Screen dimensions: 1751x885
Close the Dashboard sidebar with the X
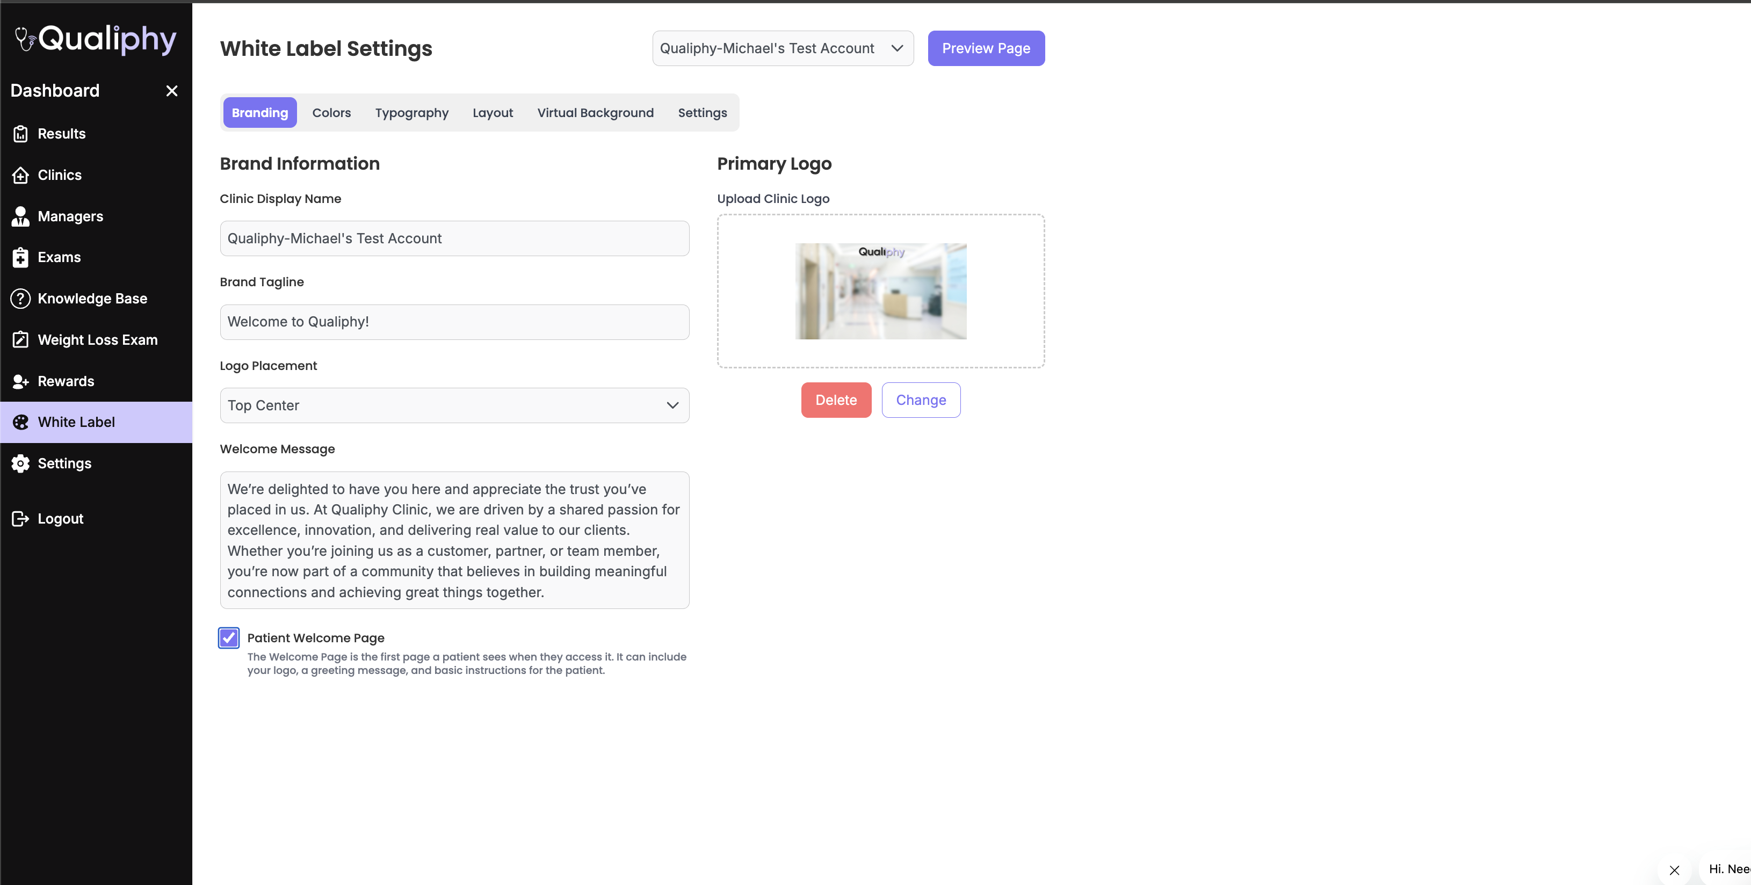[x=172, y=90]
